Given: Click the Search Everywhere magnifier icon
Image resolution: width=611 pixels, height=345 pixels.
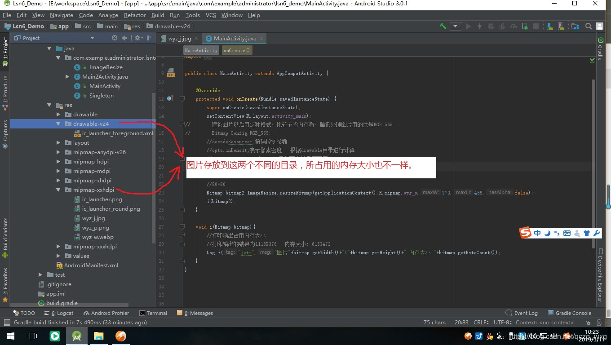Looking at the screenshot, I should 589,26.
